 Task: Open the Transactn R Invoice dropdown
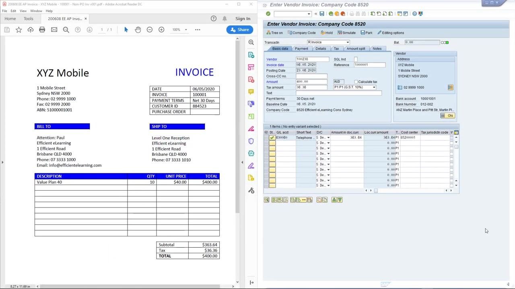tap(348, 43)
